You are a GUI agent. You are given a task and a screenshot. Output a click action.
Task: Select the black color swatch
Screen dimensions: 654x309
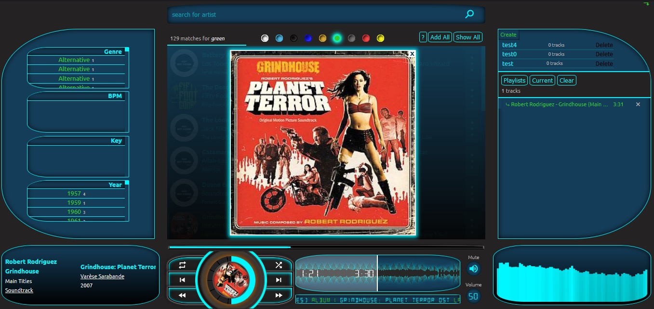(x=294, y=38)
